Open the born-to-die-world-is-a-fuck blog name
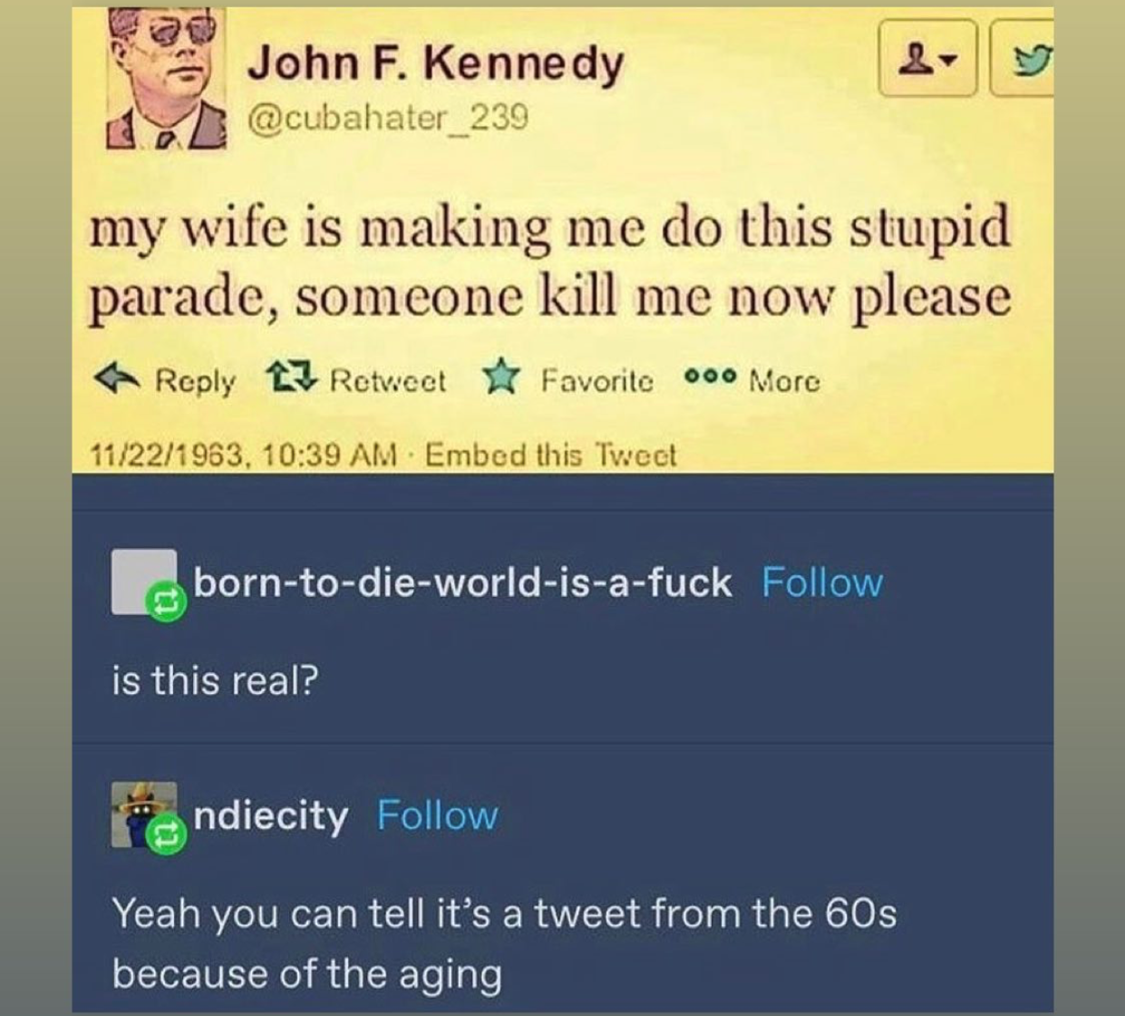The height and width of the screenshot is (1016, 1125). 462,582
